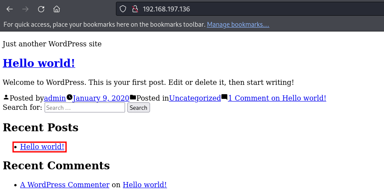Open the A WordPress Commenter link
Viewport: 384px width, 196px height.
click(x=65, y=185)
